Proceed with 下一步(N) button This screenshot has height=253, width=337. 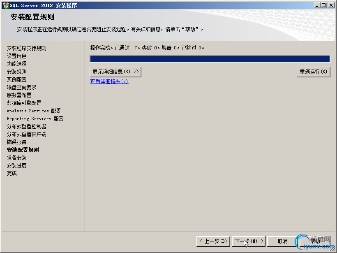click(249, 241)
